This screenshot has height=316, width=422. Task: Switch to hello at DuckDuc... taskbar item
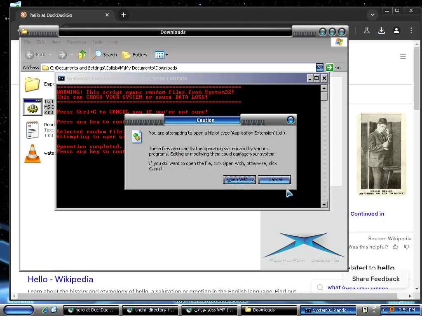pyautogui.click(x=91, y=310)
